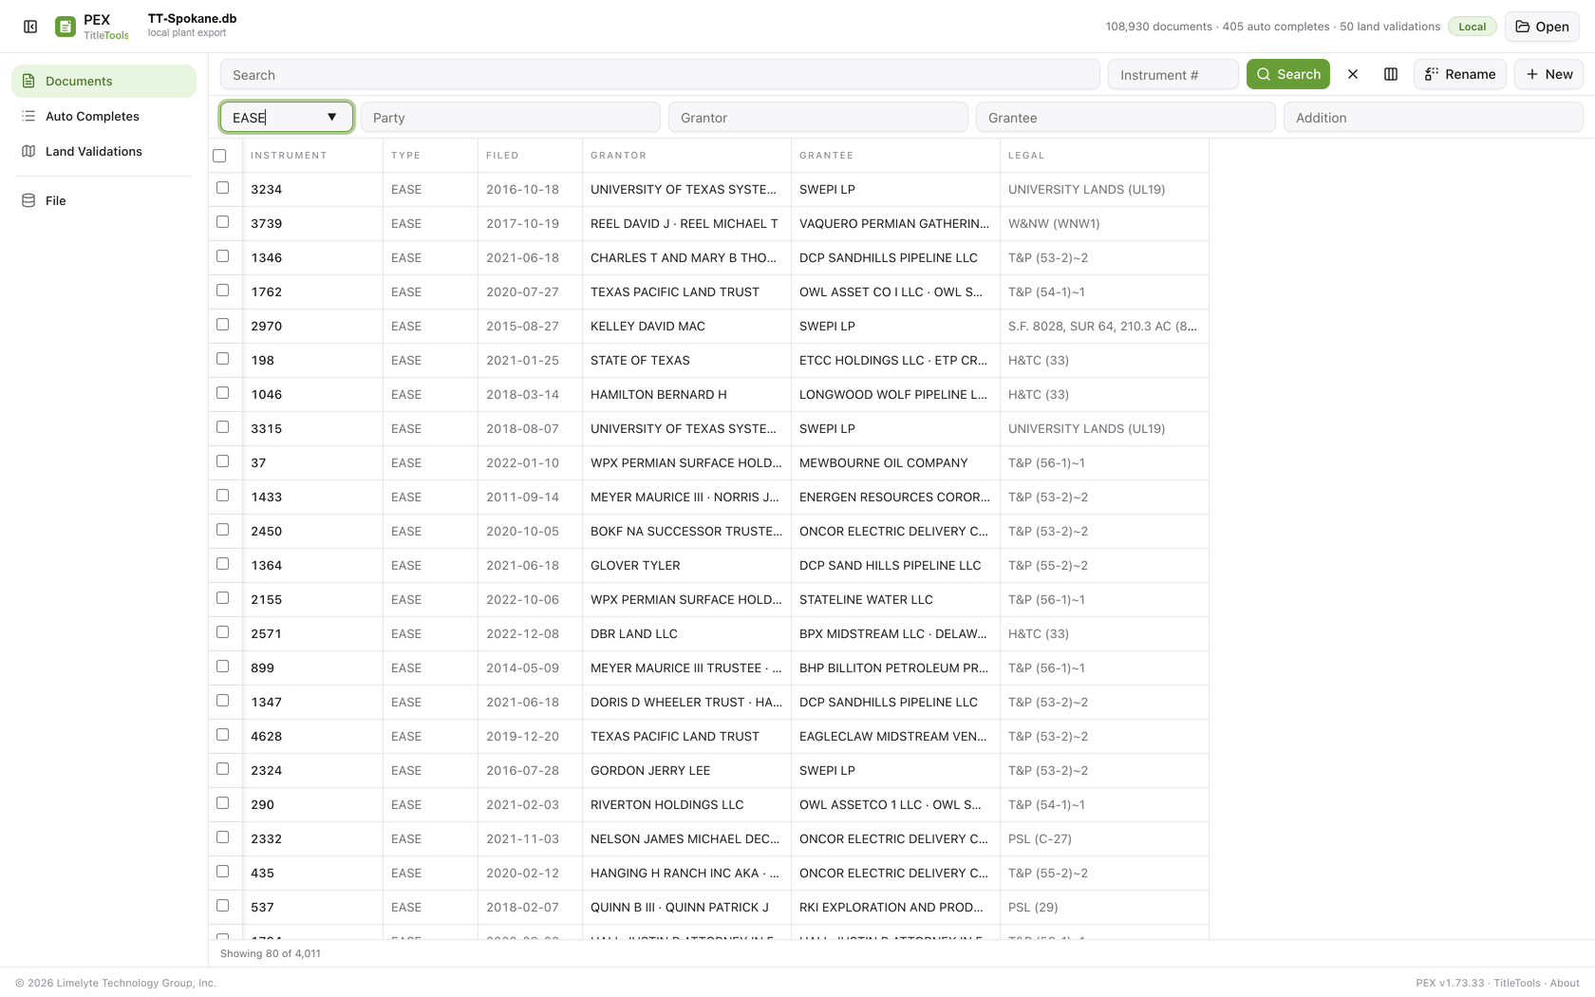The width and height of the screenshot is (1595, 997).
Task: Create a New document
Action: (1548, 74)
